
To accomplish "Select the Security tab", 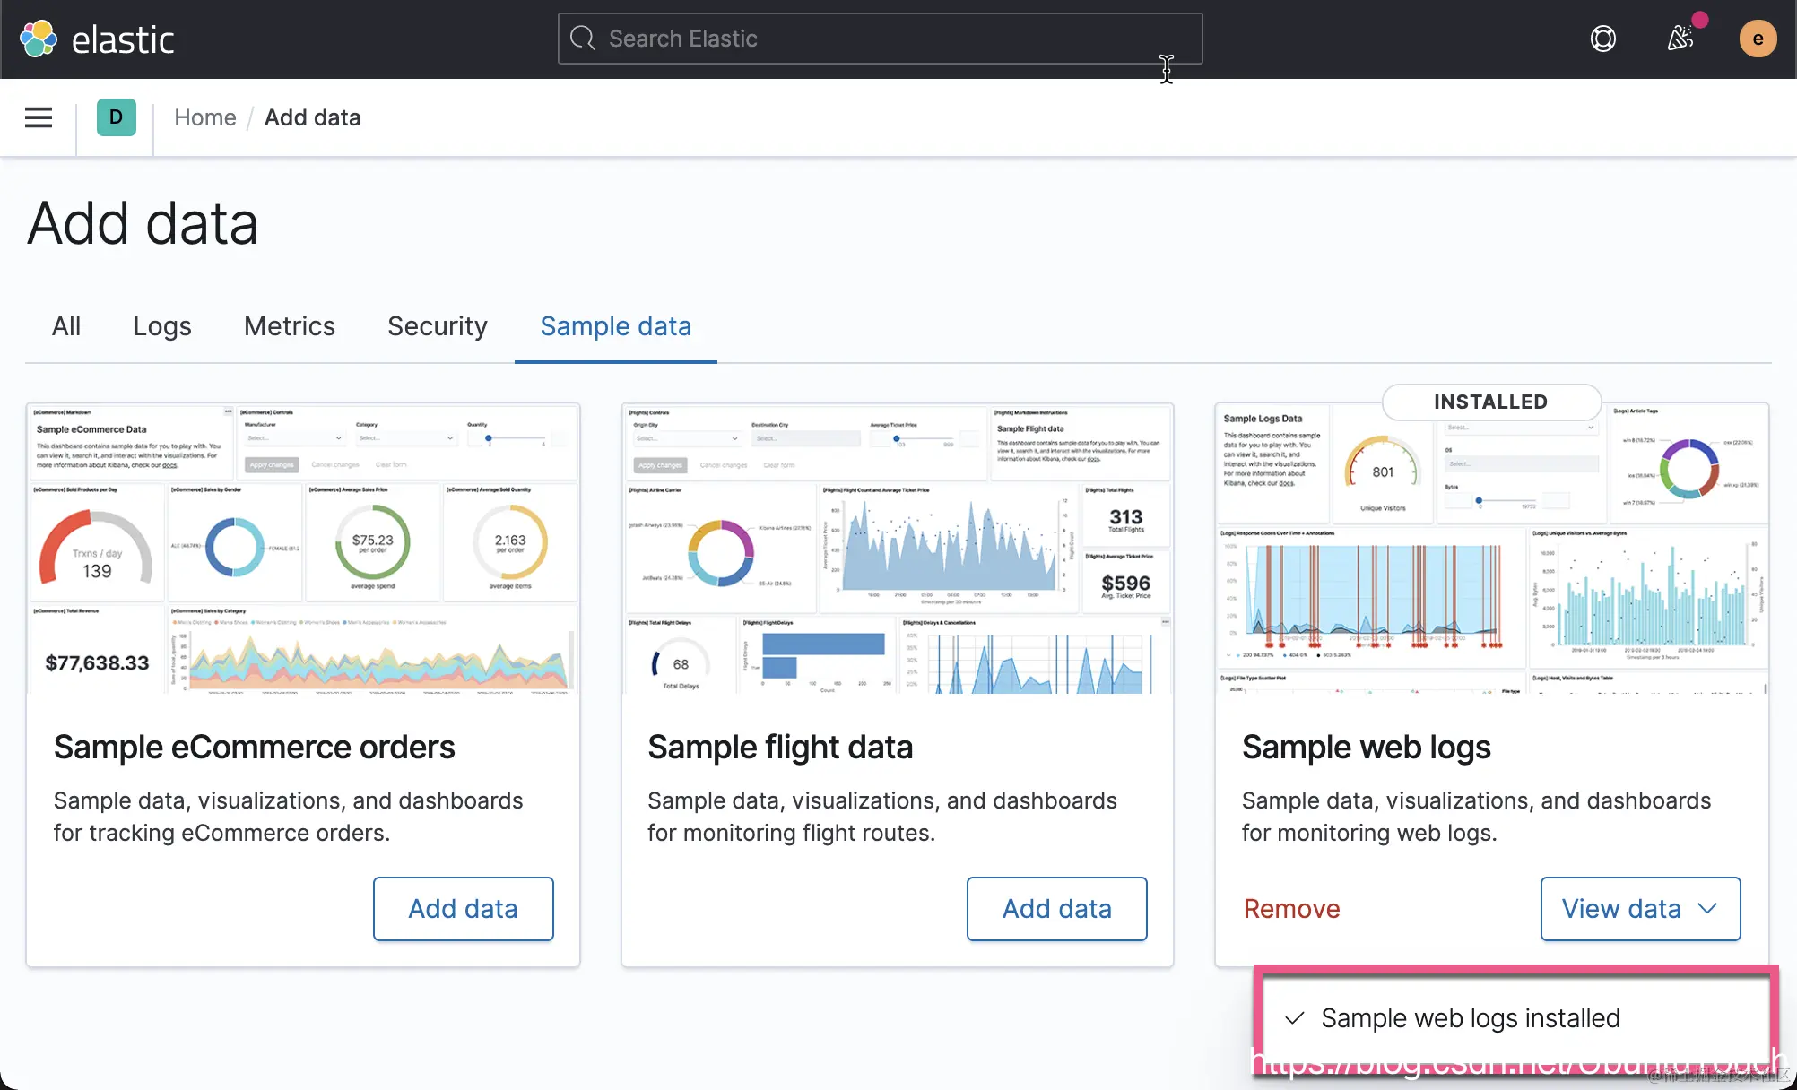I will (438, 326).
